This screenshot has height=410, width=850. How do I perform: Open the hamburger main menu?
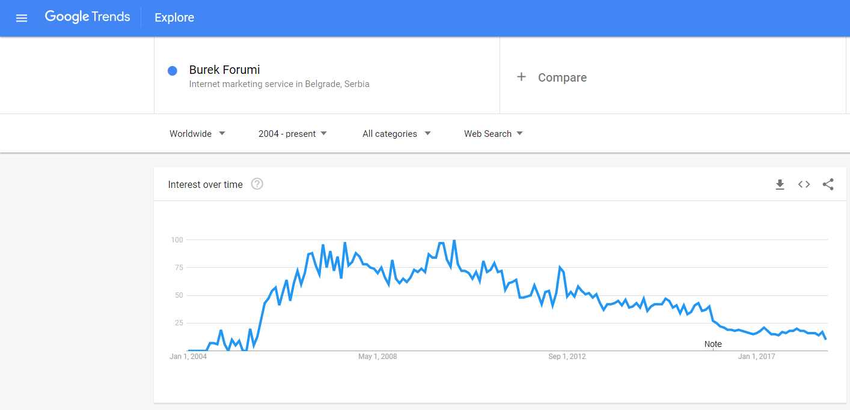tap(22, 18)
